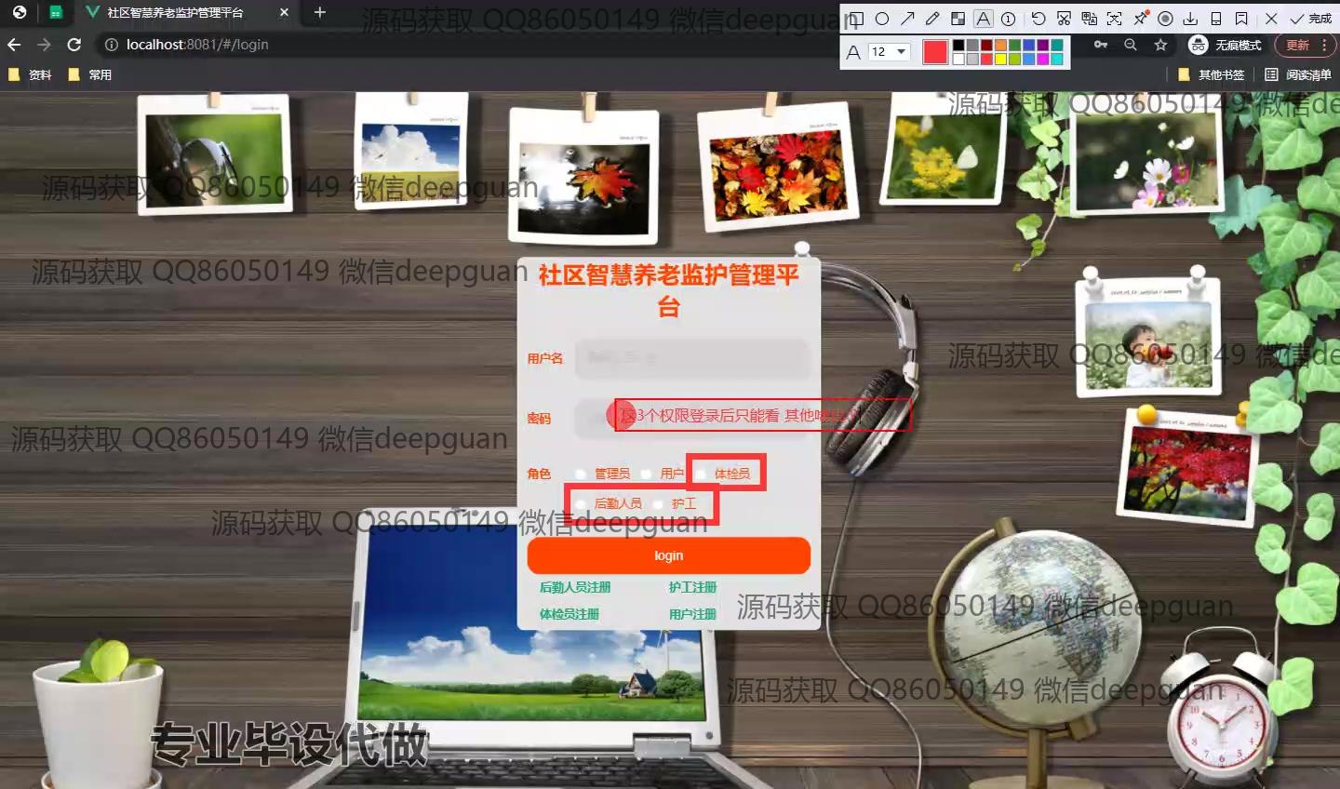Bookmark this page with the star icon

click(1160, 45)
